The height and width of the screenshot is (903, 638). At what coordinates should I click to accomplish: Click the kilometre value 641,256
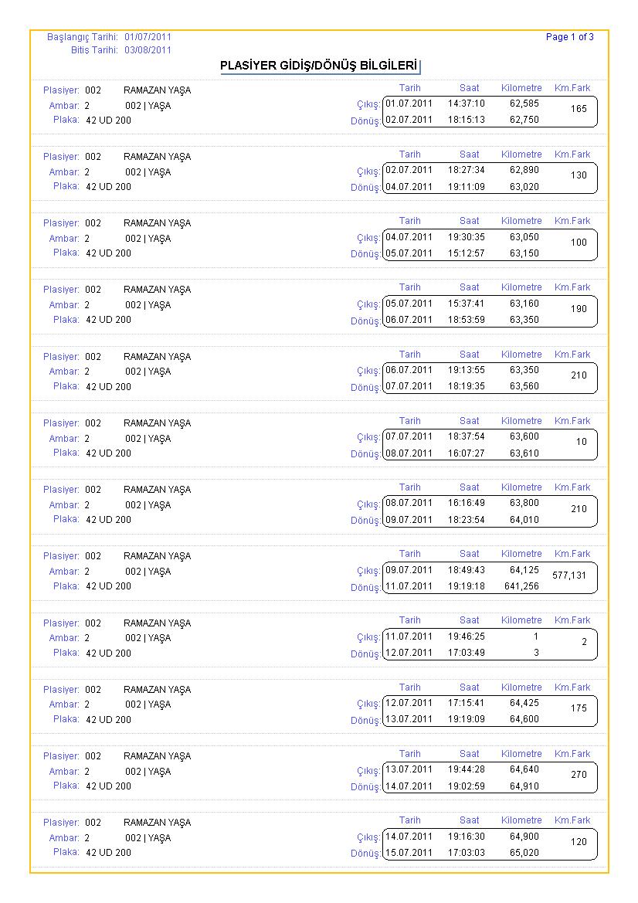coord(521,586)
